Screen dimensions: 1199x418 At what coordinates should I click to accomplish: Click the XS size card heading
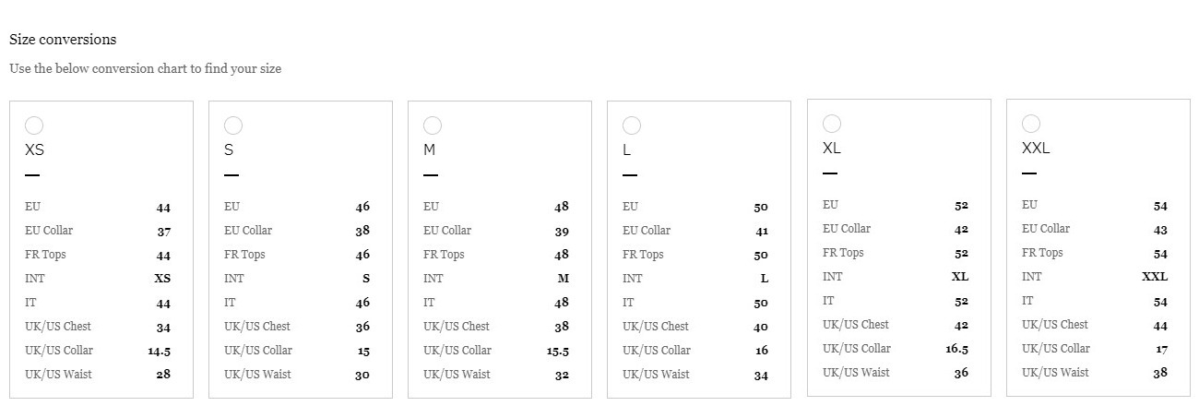coord(34,149)
